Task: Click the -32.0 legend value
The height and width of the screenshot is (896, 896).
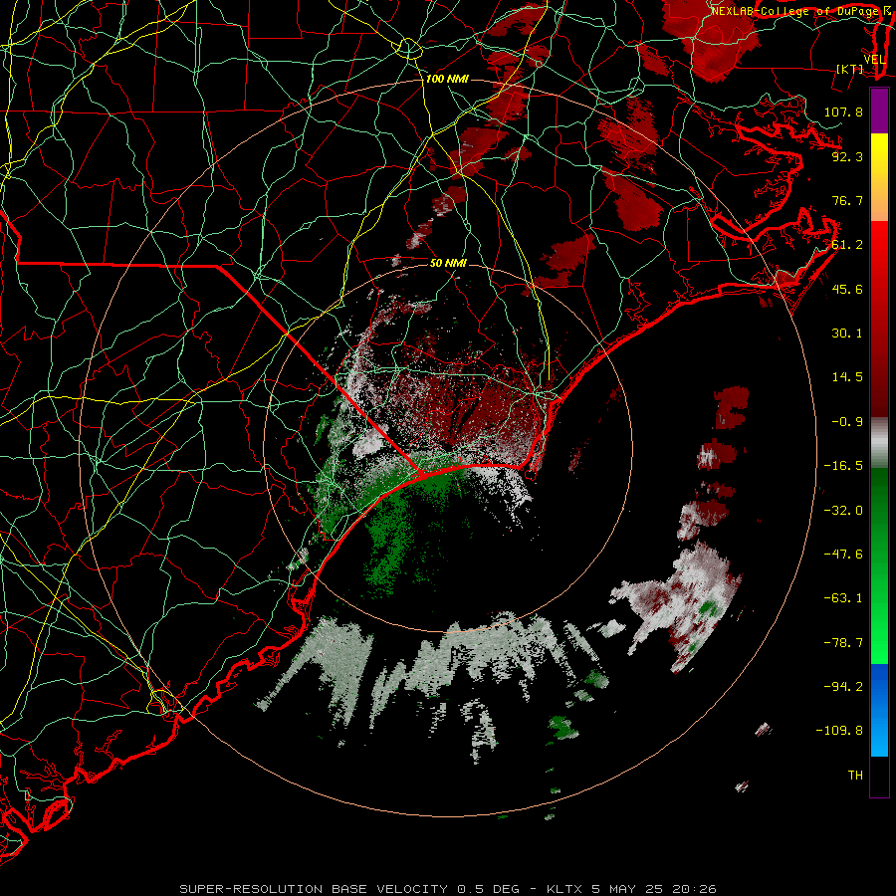Action: coord(843,511)
